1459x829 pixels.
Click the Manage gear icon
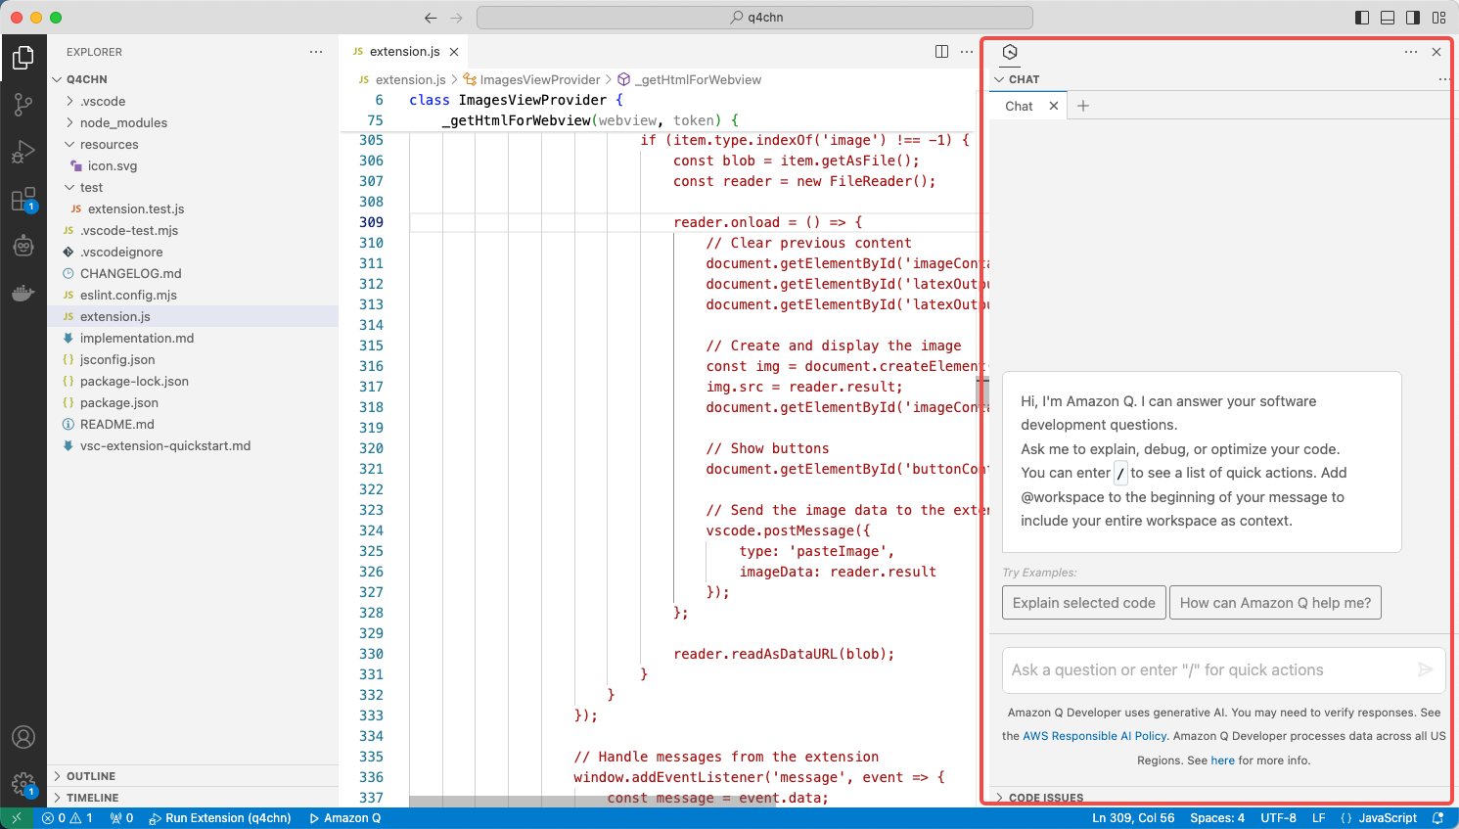[x=23, y=784]
